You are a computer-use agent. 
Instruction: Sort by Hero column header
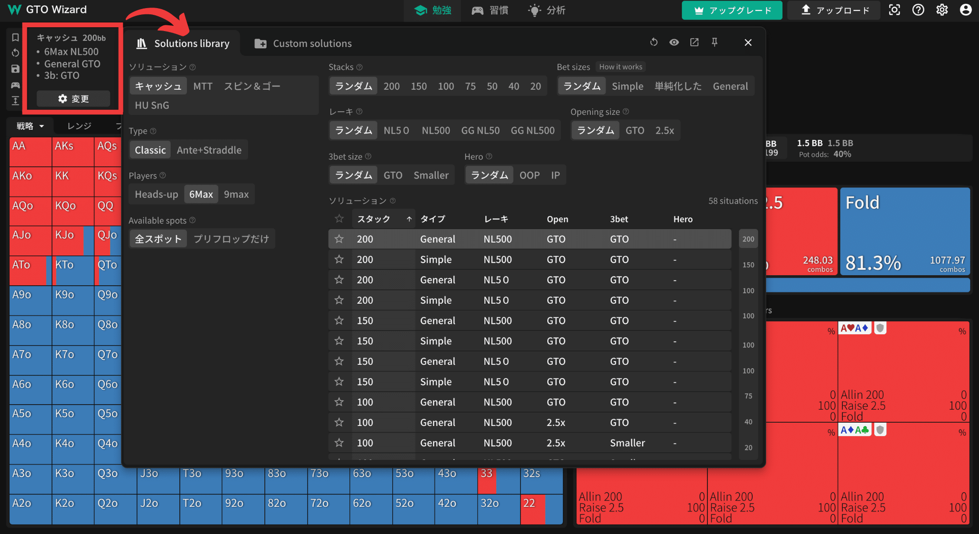click(683, 219)
